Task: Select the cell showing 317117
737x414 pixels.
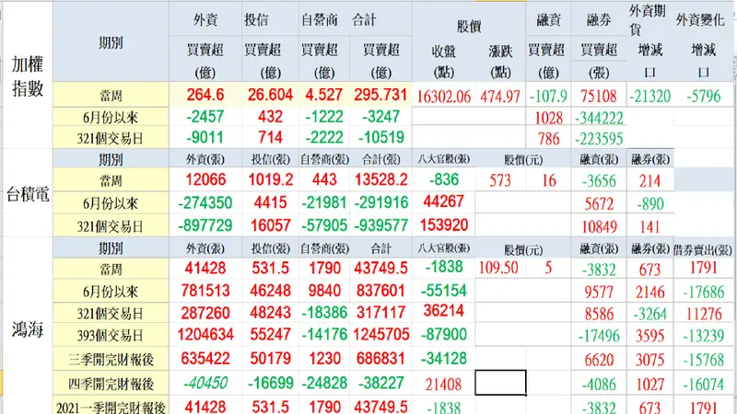Action: pyautogui.click(x=380, y=313)
